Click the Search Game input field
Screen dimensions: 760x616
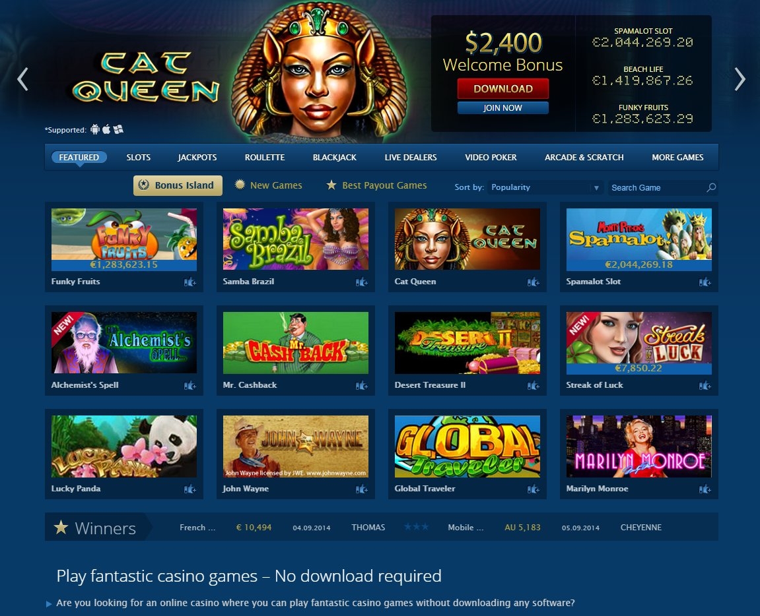(x=657, y=187)
